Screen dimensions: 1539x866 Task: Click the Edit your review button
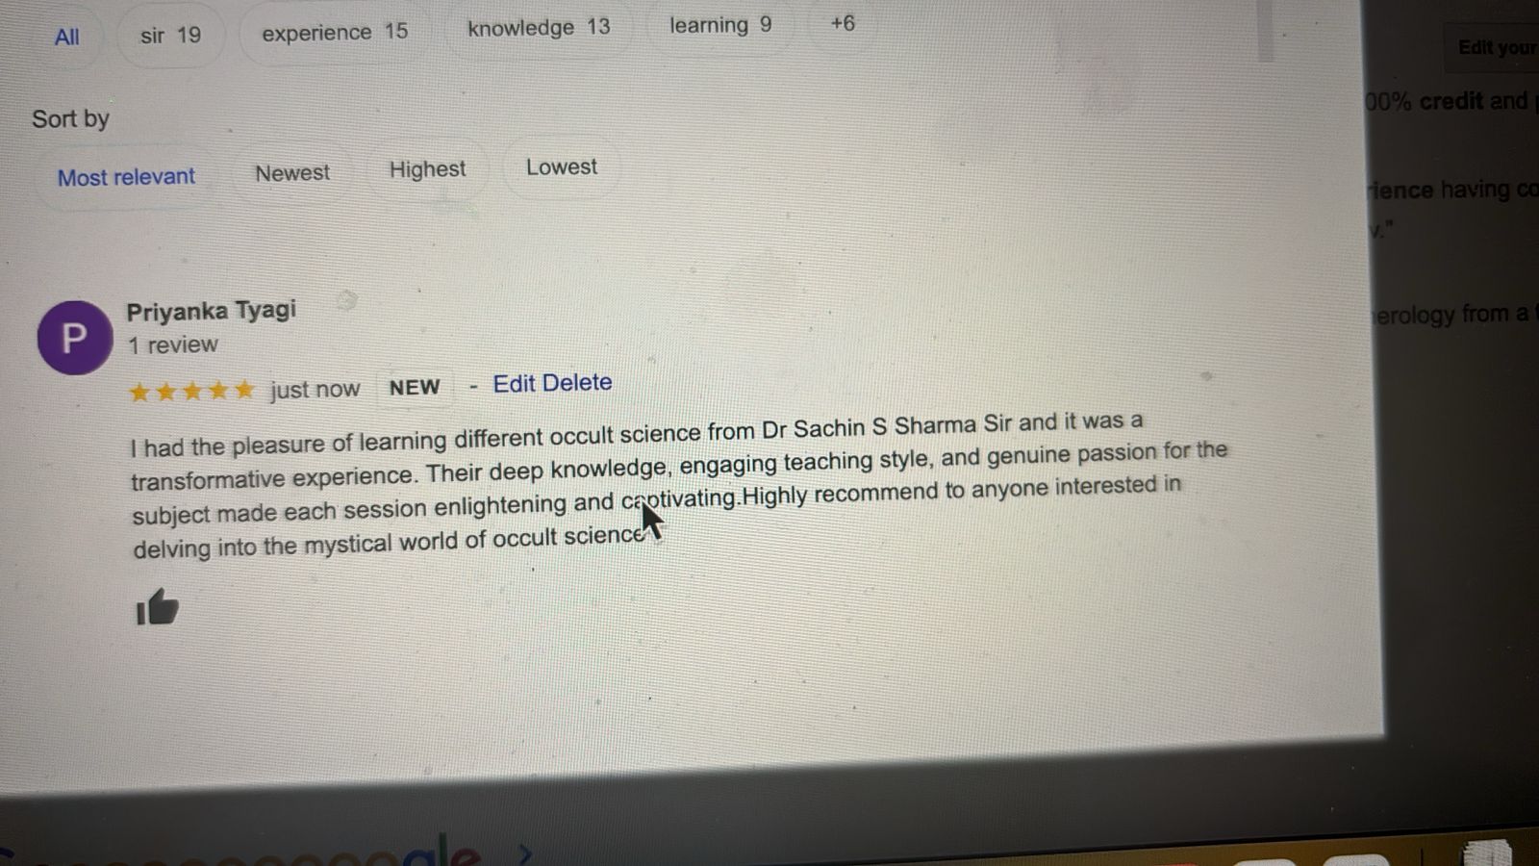[x=1496, y=48]
